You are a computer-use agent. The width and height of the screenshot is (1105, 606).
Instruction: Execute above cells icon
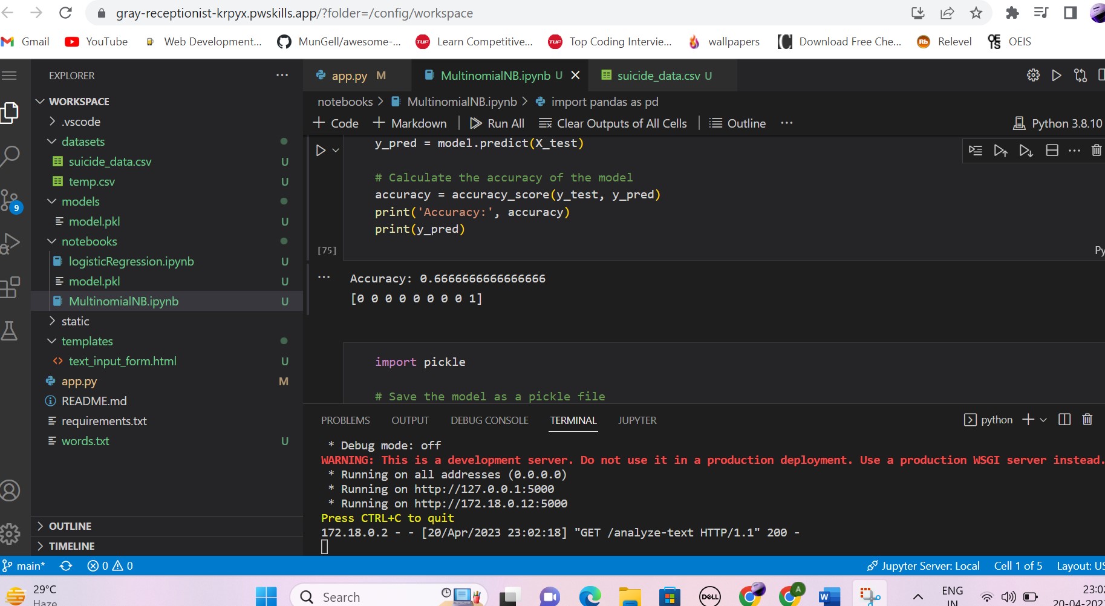[1000, 150]
